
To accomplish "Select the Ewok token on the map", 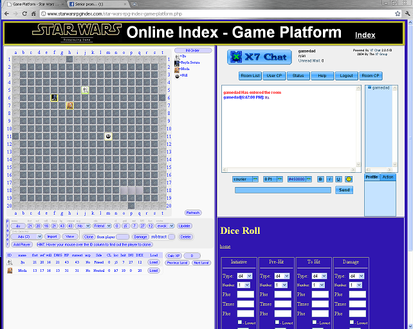I will (85, 90).
